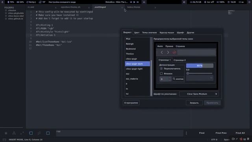The height and width of the screenshot is (142, 252).
Task: Play the Metallica track in top bar
Action: point(134,2)
